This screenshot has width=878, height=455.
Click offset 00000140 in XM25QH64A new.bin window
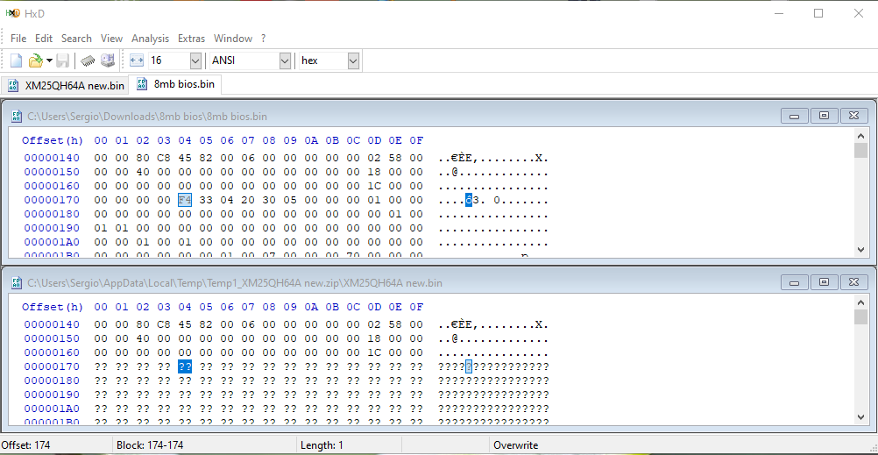[x=52, y=325]
